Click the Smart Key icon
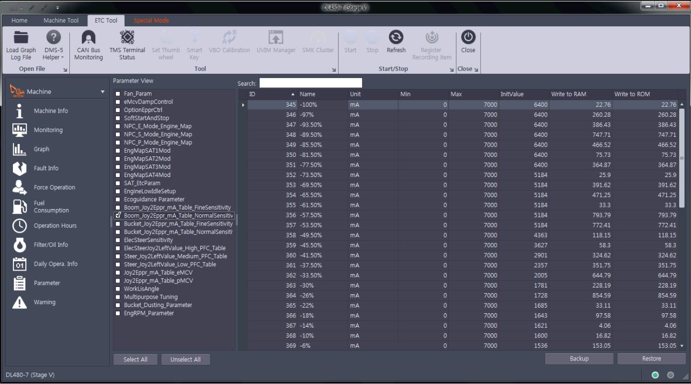691x384 pixels. tap(194, 38)
